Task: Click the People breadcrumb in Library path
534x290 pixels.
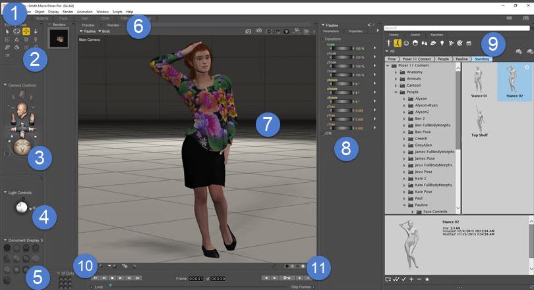Action: 443,59
